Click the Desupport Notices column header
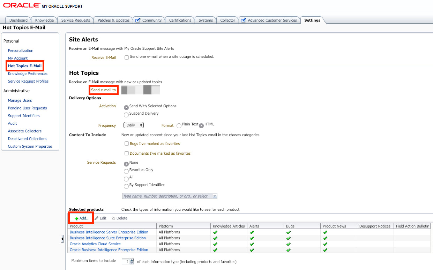433x270 pixels. click(375, 226)
